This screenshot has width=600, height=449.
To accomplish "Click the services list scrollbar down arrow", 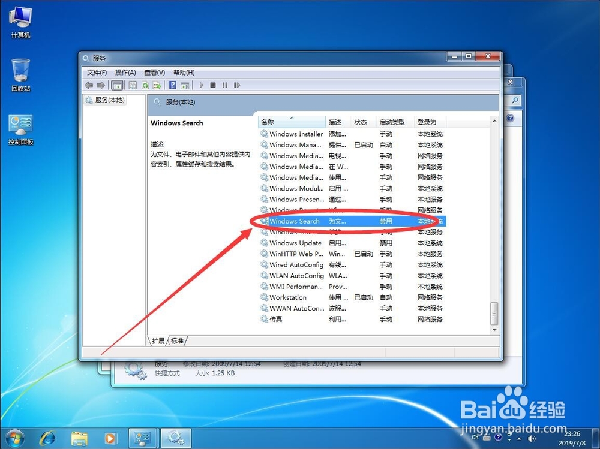I will pos(496,330).
